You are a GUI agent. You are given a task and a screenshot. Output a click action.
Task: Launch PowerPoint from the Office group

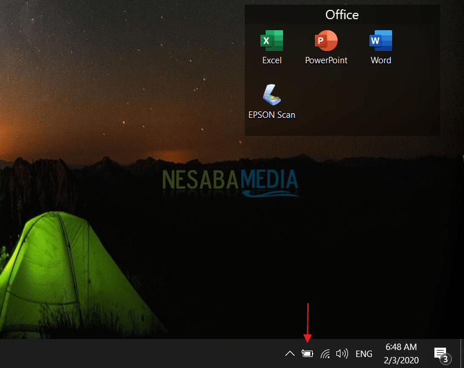(x=326, y=48)
